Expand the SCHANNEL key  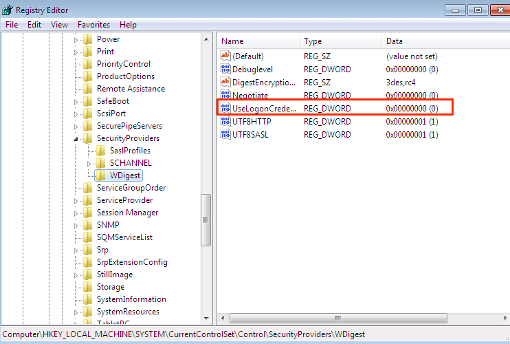89,164
